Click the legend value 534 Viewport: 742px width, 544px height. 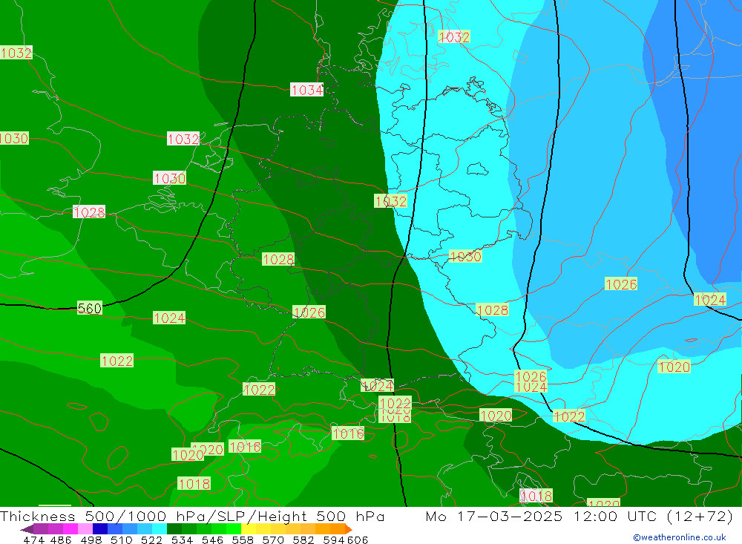click(x=182, y=540)
